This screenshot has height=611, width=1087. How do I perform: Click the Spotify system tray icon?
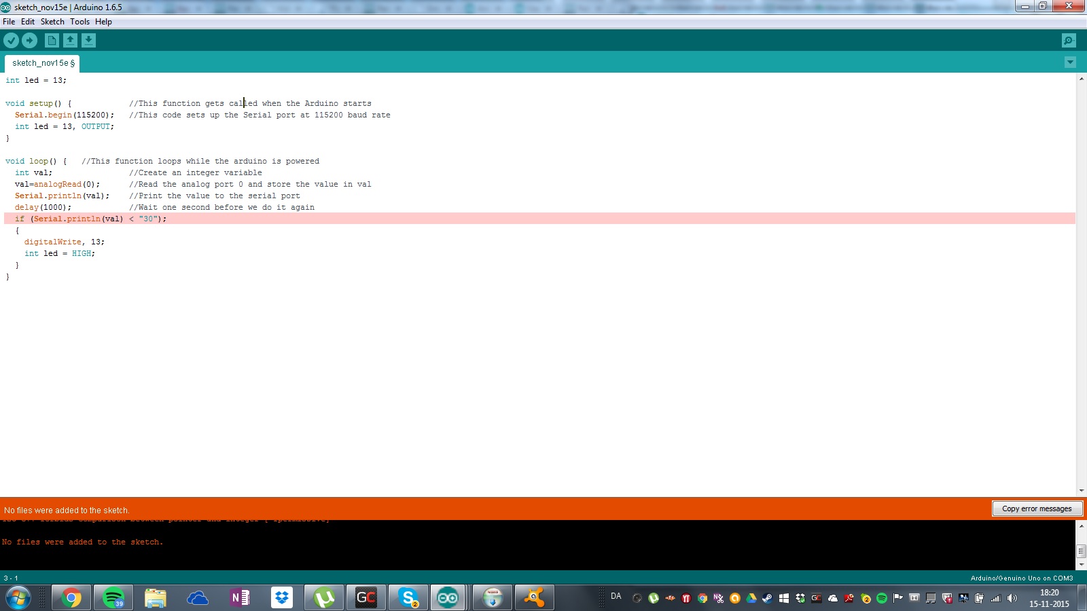coord(882,598)
